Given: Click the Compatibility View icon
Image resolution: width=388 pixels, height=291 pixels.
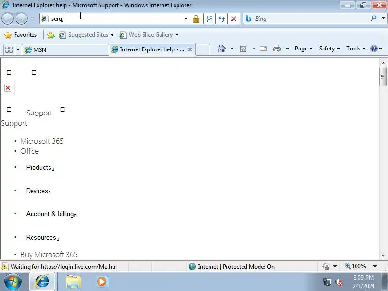Looking at the screenshot, I should 210,19.
